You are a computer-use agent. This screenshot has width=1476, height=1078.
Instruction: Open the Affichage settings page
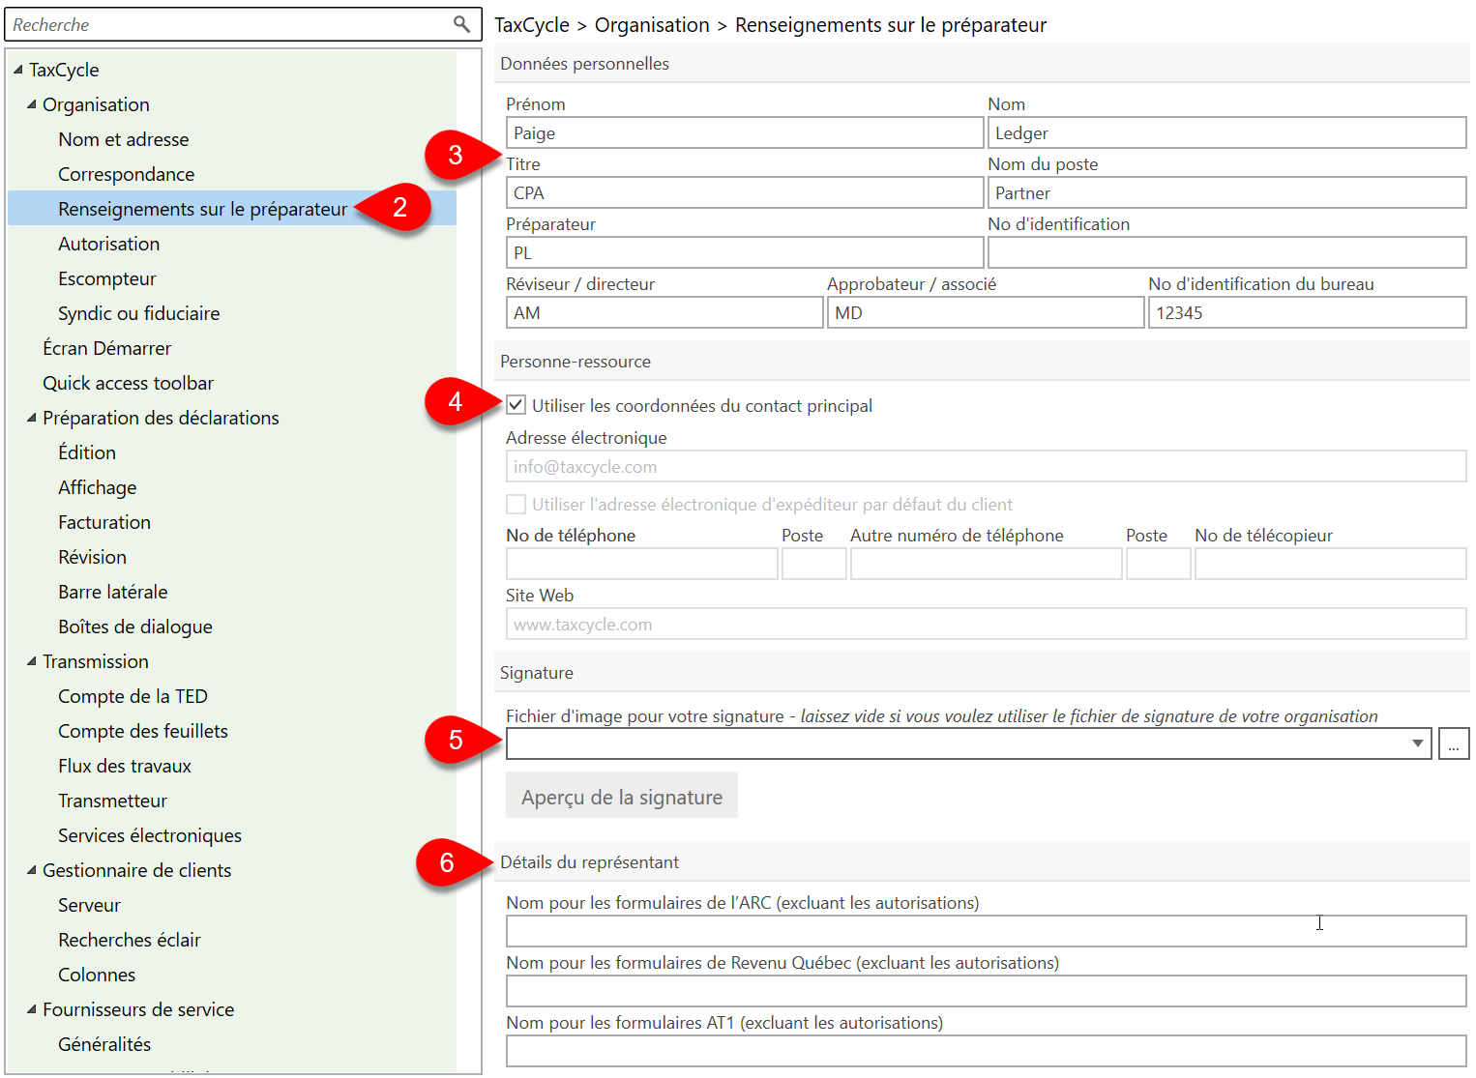coord(98,487)
